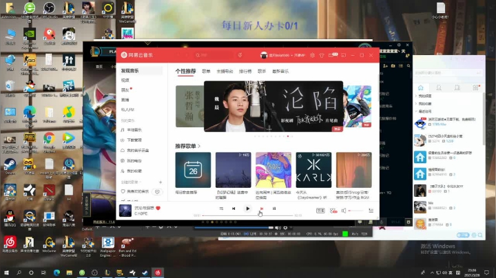Add a new playlist with the plus icon
Viewport: 496px width, 278px height.
(161, 182)
